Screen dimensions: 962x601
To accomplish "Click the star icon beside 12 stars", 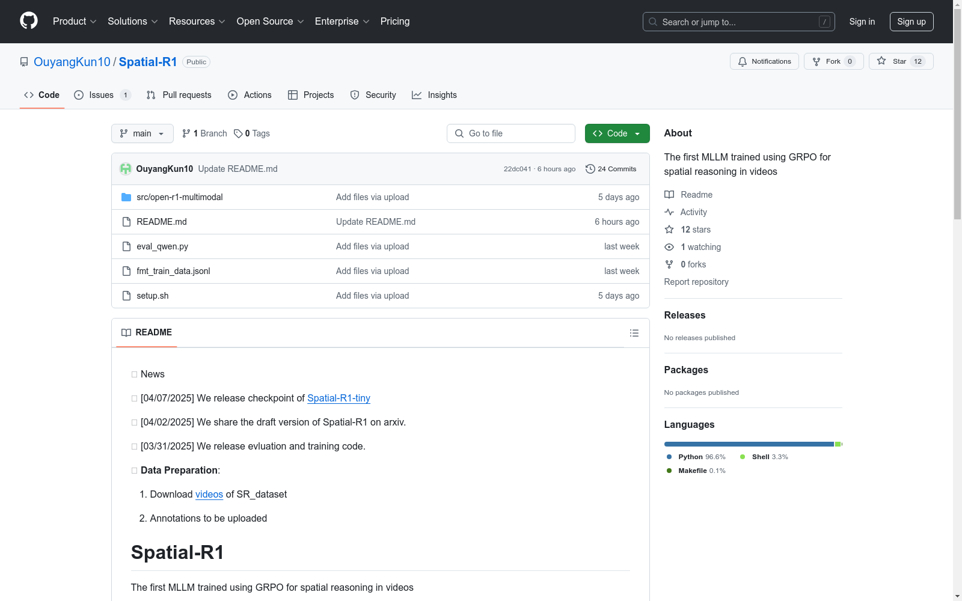I will point(669,230).
